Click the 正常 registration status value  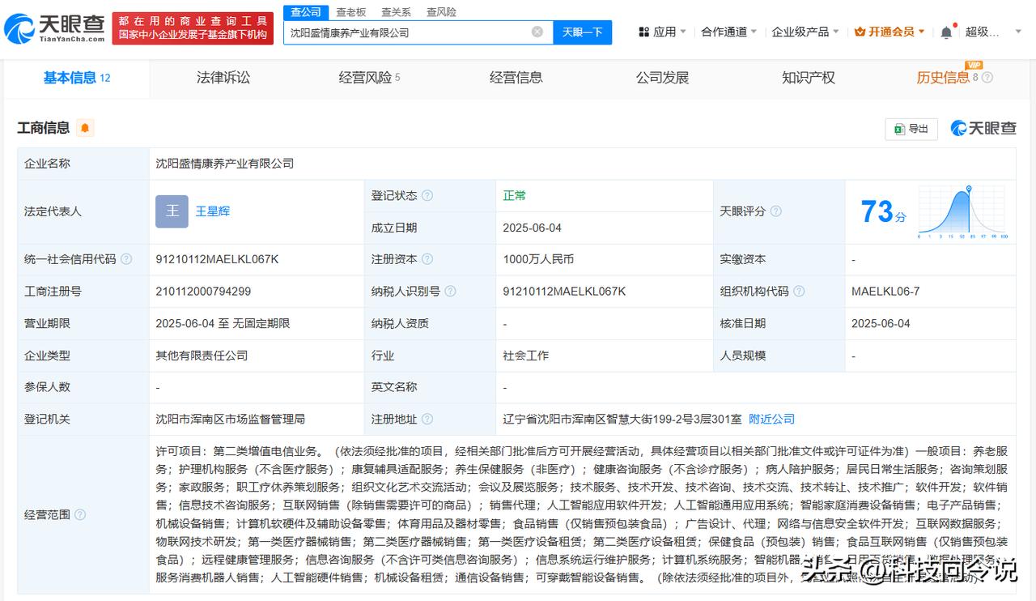[x=514, y=196]
